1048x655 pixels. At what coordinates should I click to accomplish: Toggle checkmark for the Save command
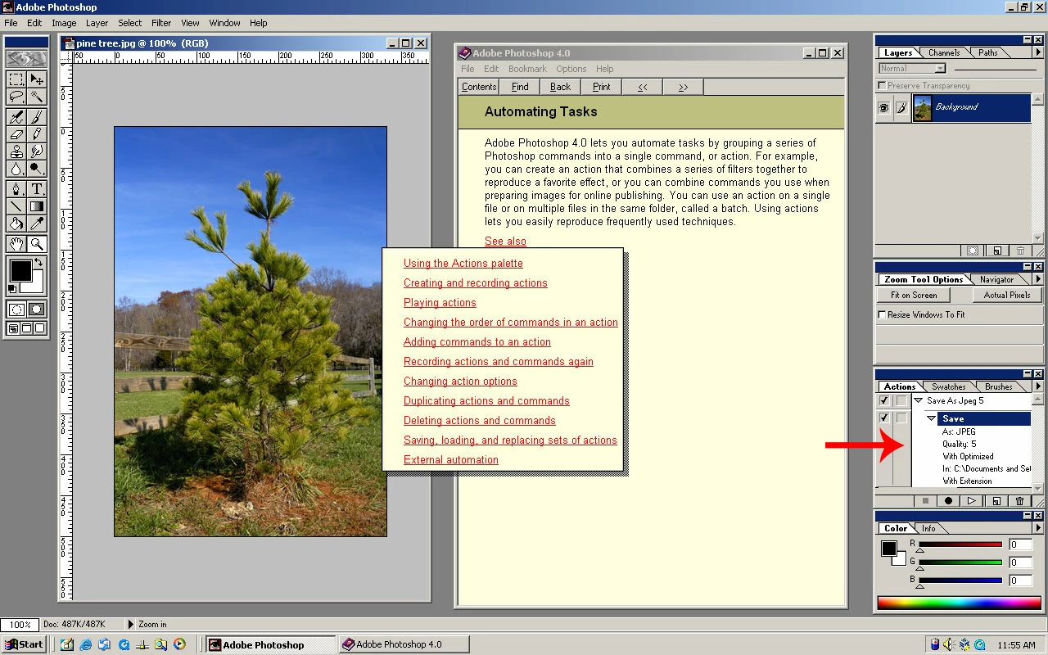(884, 418)
